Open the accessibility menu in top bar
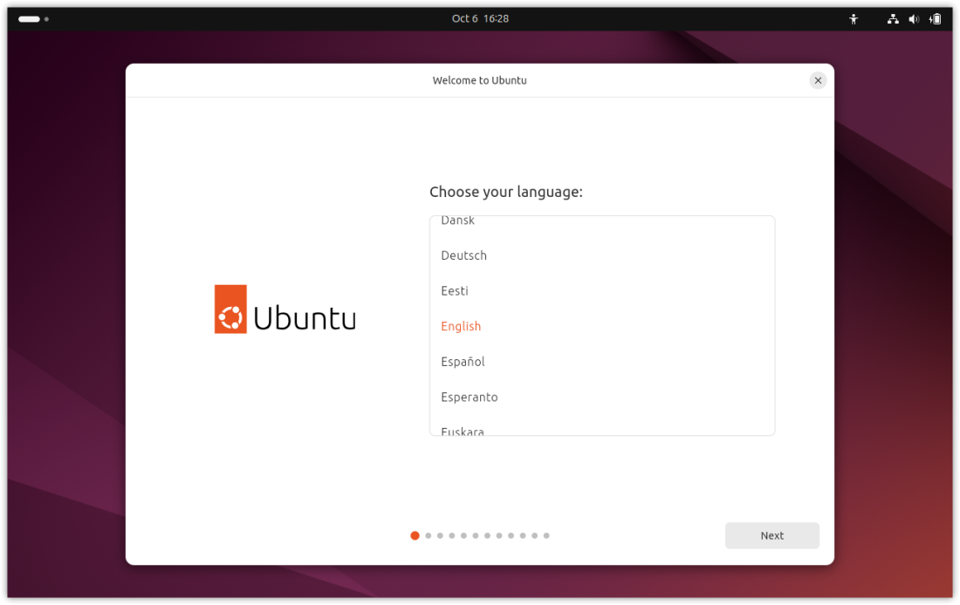 854,19
